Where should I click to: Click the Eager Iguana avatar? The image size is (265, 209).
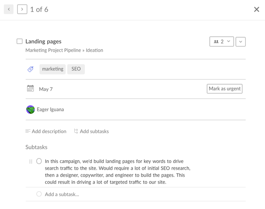tap(30, 109)
